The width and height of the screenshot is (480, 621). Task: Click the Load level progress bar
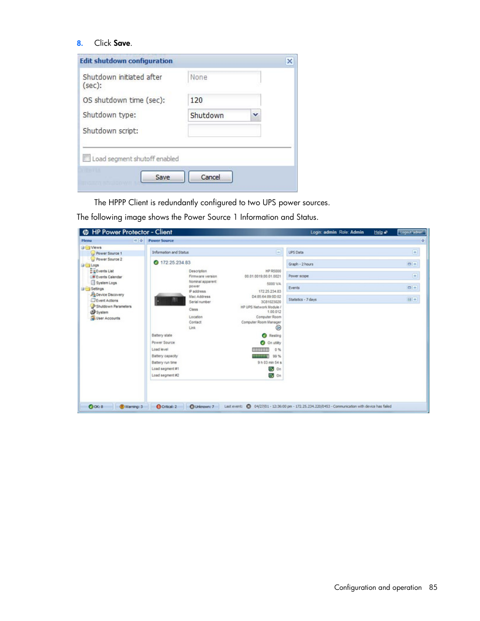261,349
